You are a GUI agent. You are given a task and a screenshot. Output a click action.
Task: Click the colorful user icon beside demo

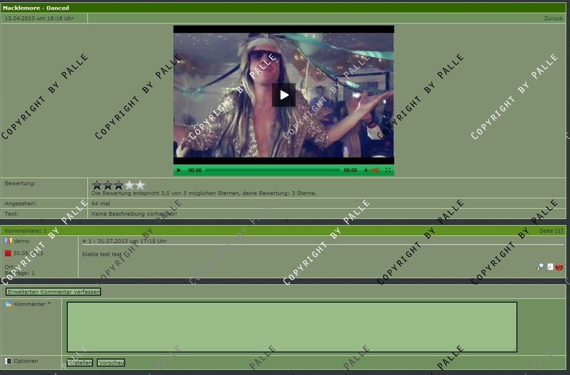point(8,241)
